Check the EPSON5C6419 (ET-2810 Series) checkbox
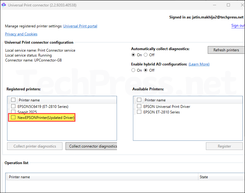 [13, 106]
